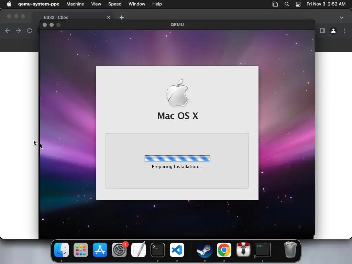Toggle the Chrome side panel
This screenshot has width=352, height=264.
tap(322, 31)
